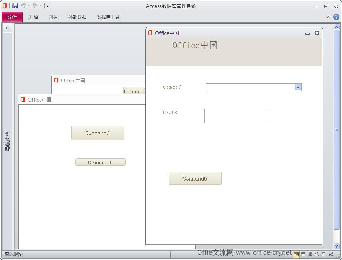Switch to PivotTable view in the status bar
Image resolution: width=342 pixels, height=260 pixels.
point(310,254)
